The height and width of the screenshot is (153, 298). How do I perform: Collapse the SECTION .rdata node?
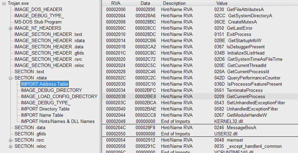[10, 78]
